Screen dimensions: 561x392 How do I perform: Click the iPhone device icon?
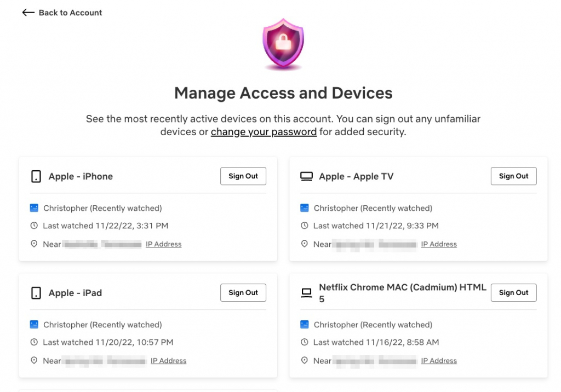(x=35, y=176)
